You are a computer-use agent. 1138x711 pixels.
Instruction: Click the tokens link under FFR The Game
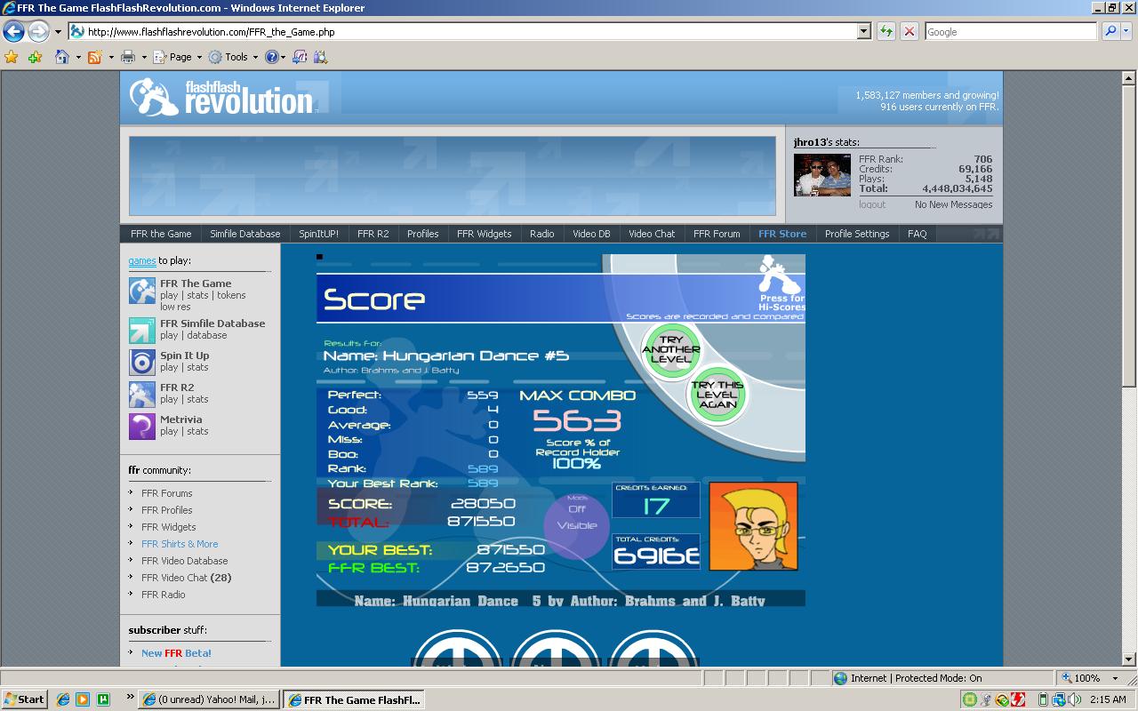click(231, 295)
